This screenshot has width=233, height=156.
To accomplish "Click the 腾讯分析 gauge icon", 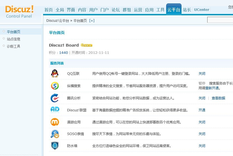I will click(x=55, y=98).
